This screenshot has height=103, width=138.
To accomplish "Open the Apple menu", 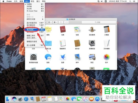I will pos(3,1).
